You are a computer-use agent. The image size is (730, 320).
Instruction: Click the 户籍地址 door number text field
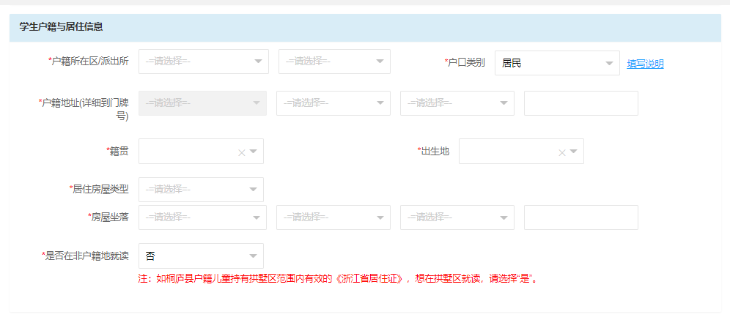581,103
